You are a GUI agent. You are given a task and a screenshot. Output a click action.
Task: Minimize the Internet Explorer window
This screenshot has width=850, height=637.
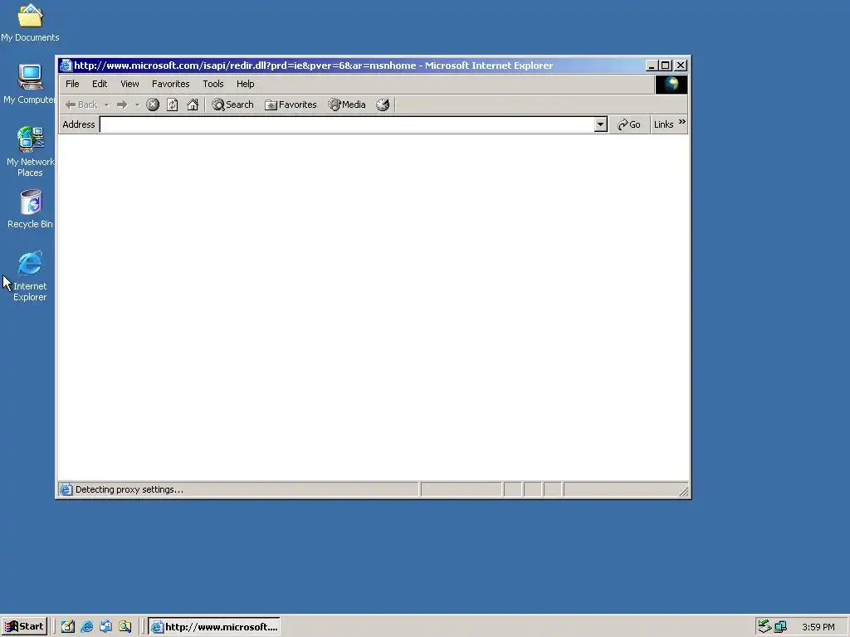[x=652, y=66]
